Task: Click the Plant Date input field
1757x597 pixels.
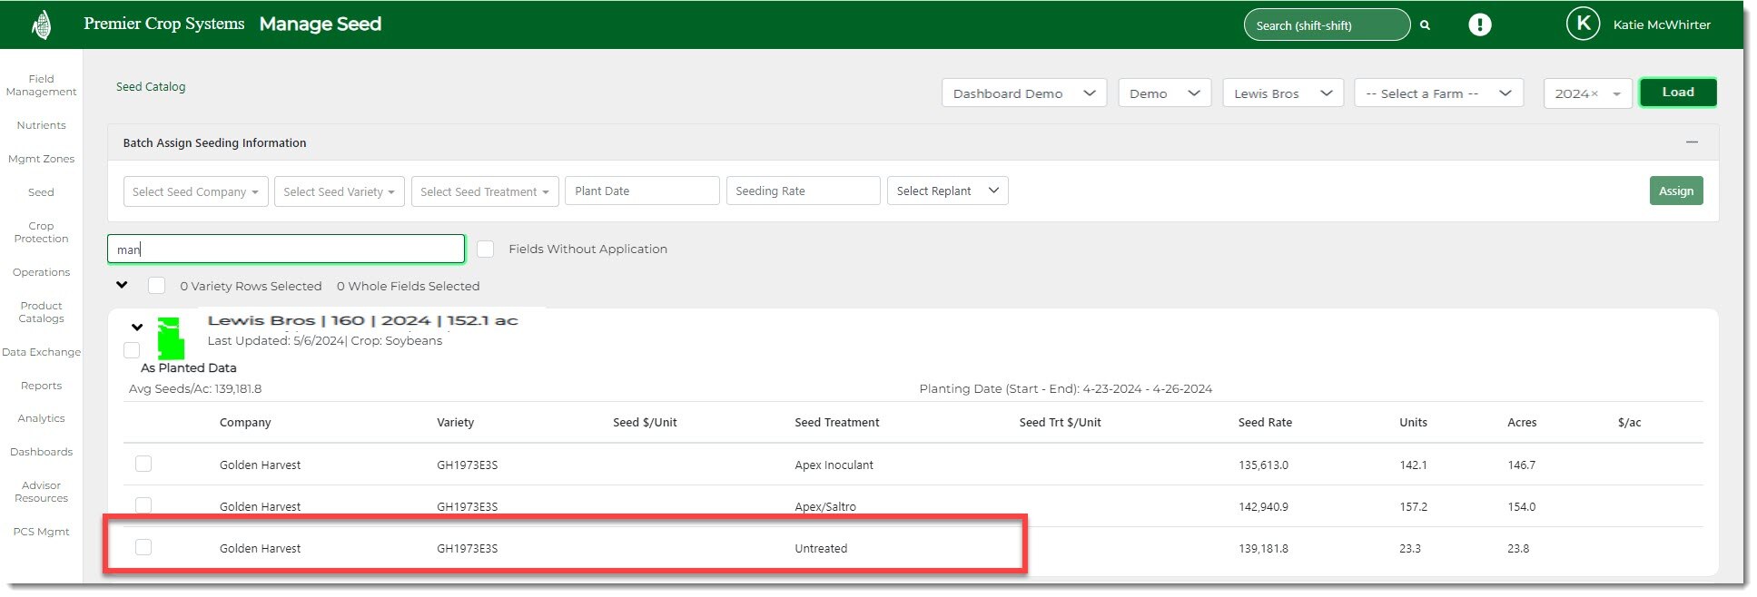Action: click(x=641, y=191)
